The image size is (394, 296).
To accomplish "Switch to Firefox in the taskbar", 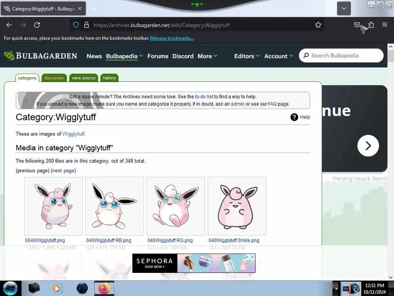I will click(x=104, y=288).
